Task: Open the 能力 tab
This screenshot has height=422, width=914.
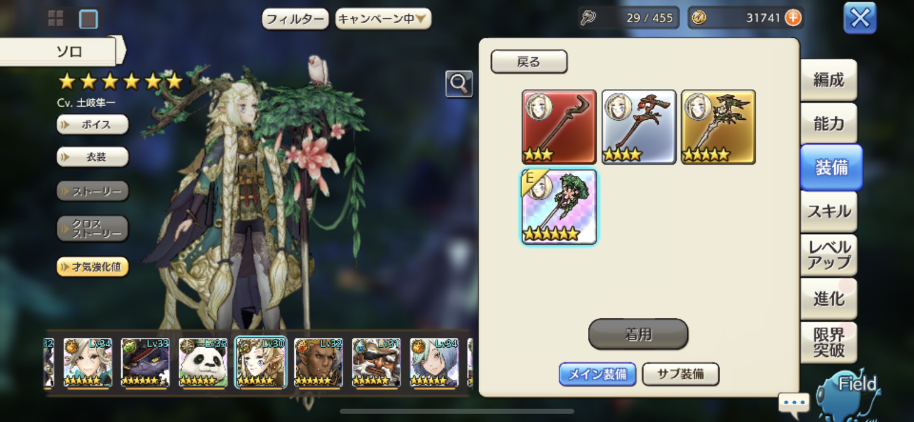Action: pos(829,124)
